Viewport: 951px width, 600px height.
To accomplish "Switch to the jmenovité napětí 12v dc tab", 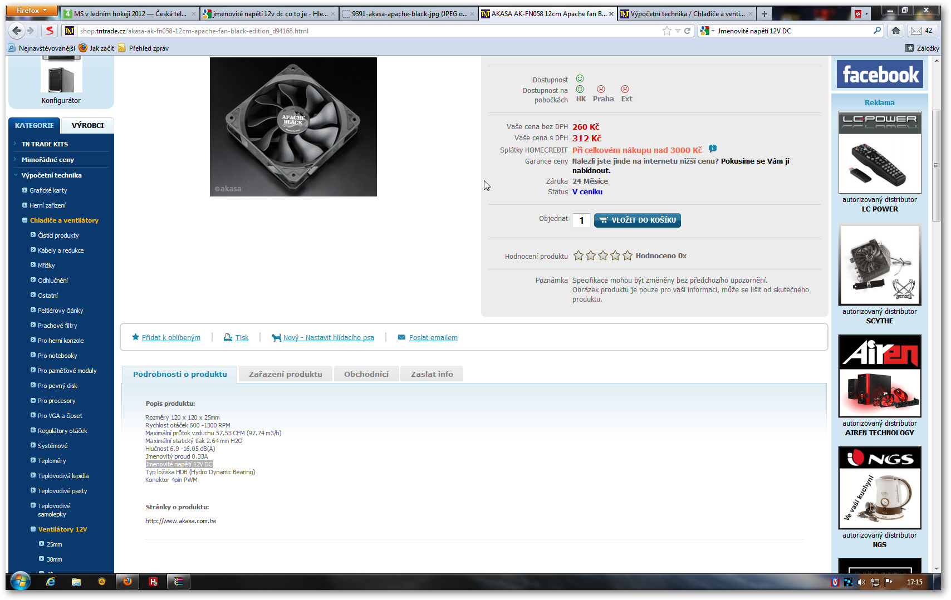I will (269, 14).
